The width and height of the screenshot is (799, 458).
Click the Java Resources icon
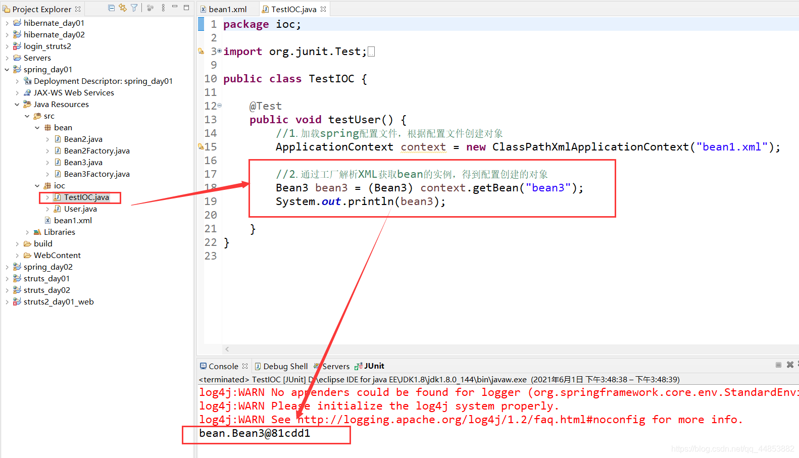[x=27, y=105]
